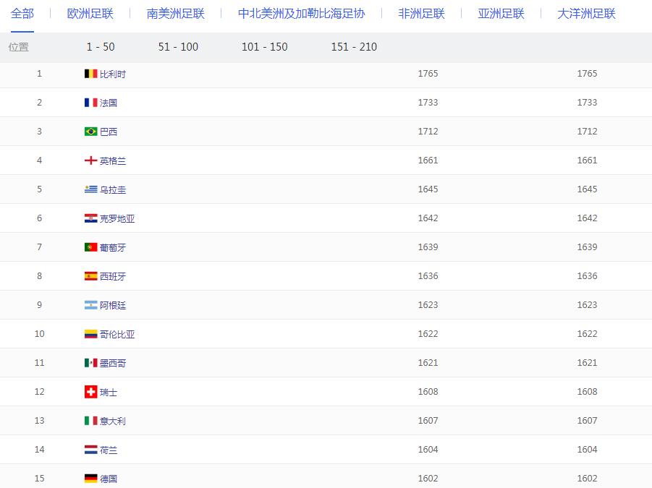The width and height of the screenshot is (652, 488).
Task: Click the Uruguay flag icon
Action: click(x=90, y=189)
